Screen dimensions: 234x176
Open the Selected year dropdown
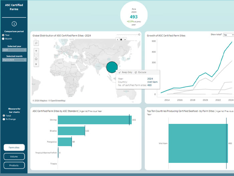tap(14, 50)
